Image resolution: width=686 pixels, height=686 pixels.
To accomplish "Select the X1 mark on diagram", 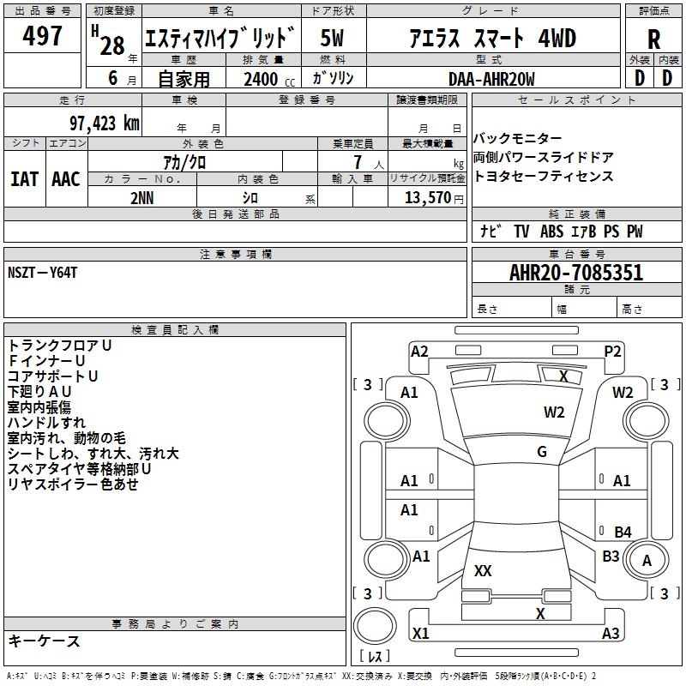I will [x=420, y=634].
